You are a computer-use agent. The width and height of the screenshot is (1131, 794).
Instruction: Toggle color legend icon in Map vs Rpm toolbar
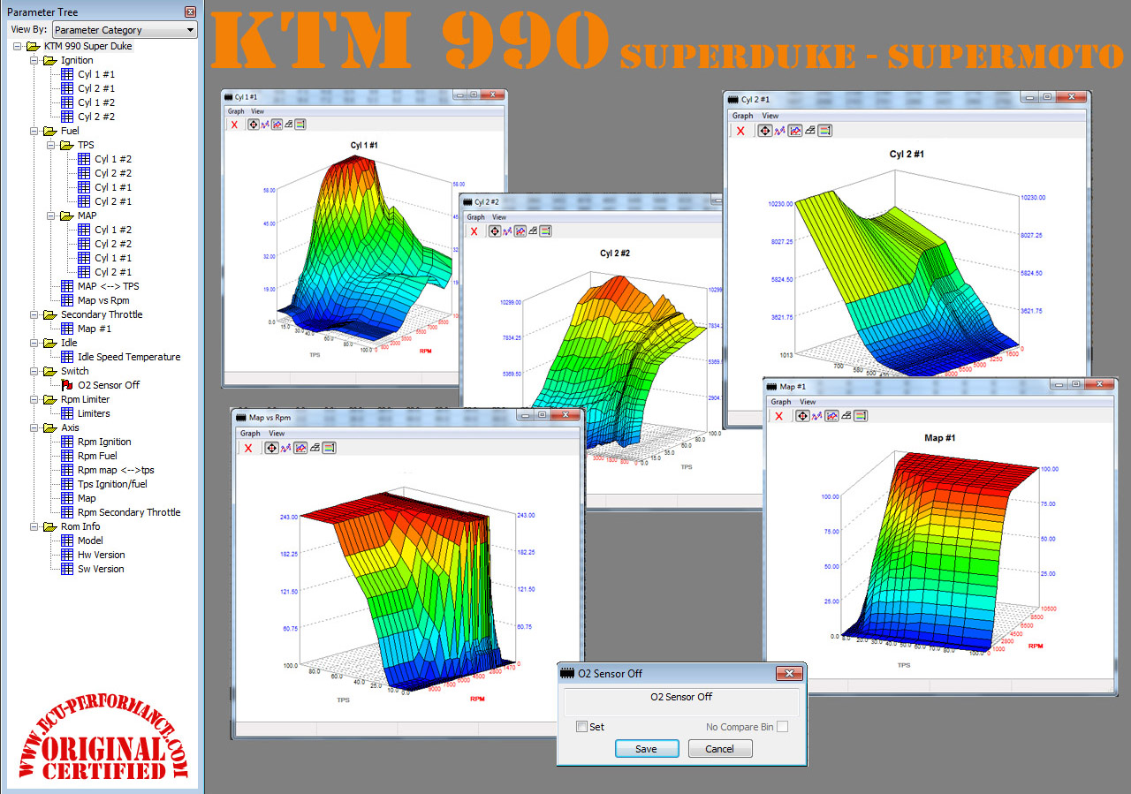(329, 448)
